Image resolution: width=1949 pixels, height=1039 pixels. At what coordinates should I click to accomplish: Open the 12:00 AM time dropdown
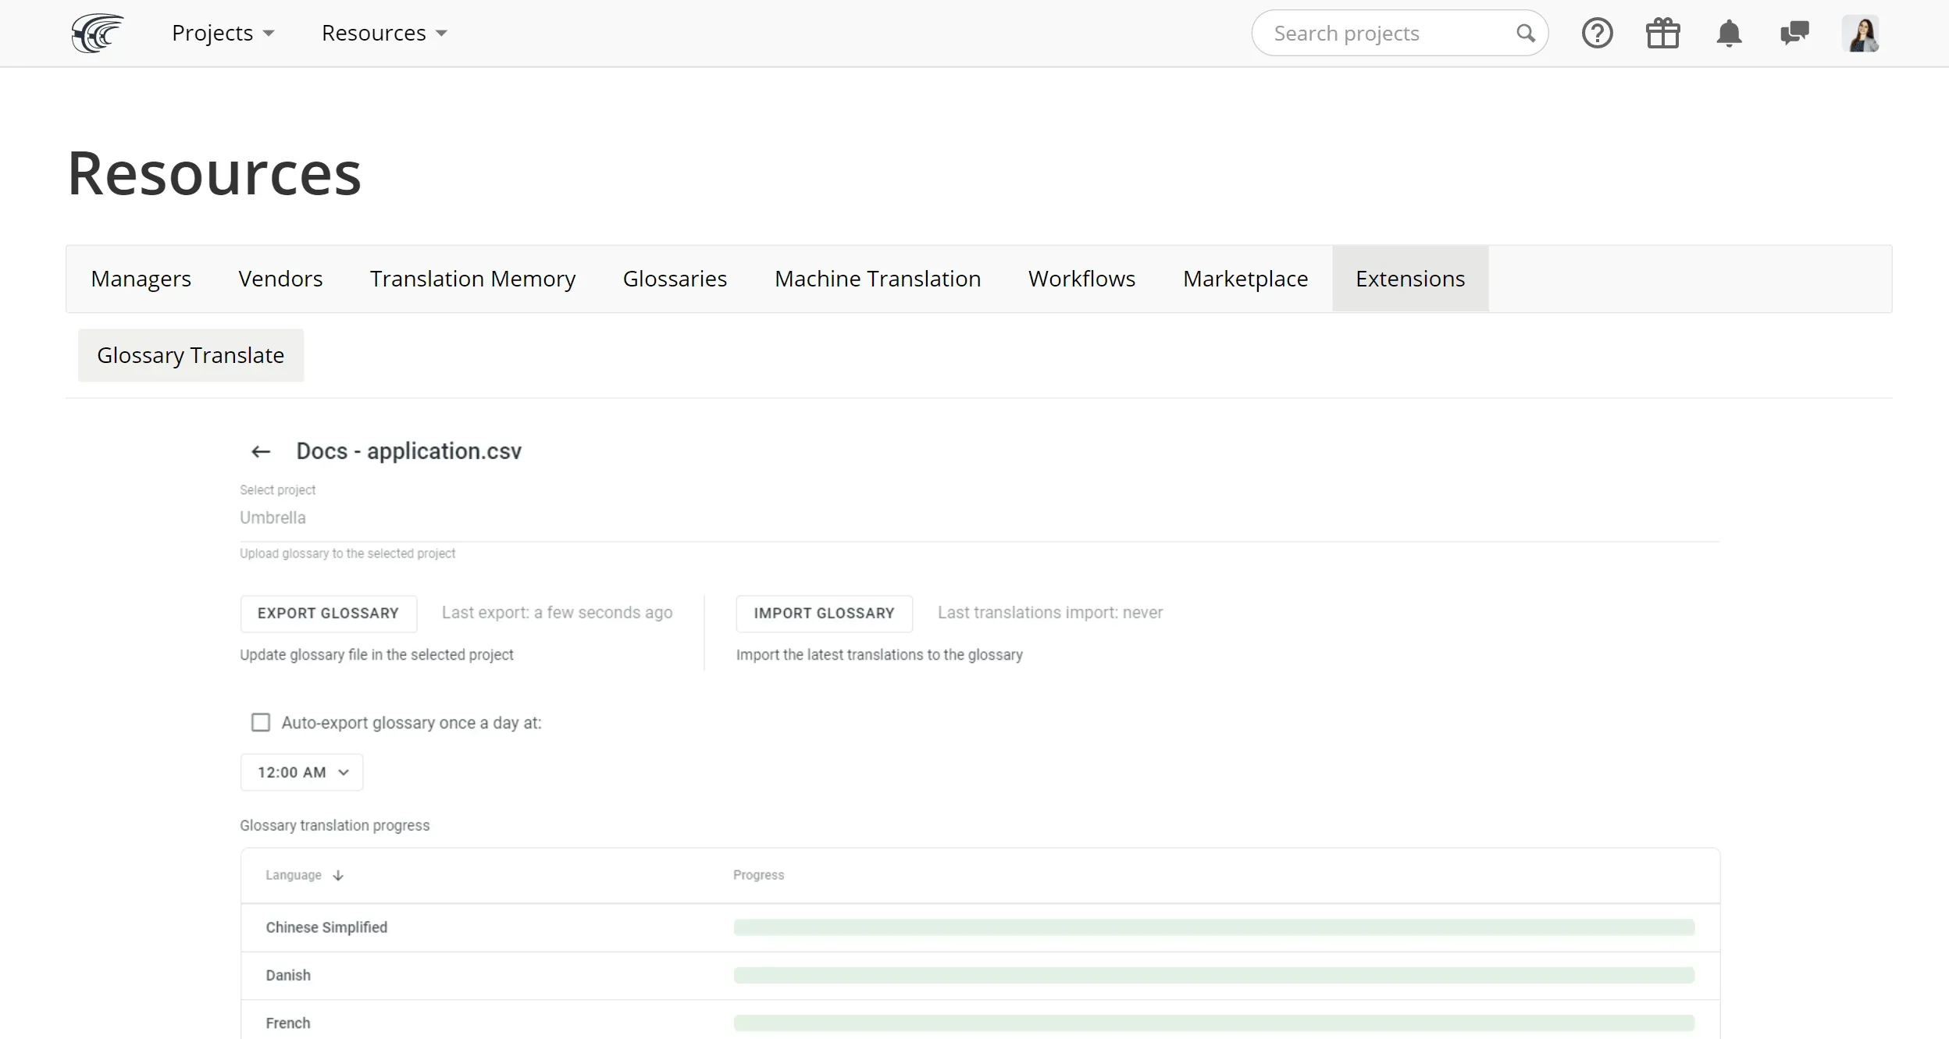[x=302, y=772]
